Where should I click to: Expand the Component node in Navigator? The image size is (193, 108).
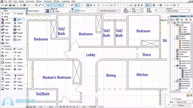(x=178, y=79)
